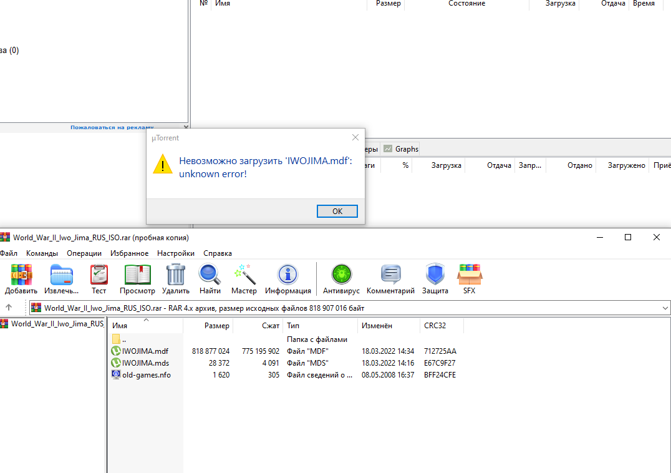Click size value 818 877 024

pos(211,351)
